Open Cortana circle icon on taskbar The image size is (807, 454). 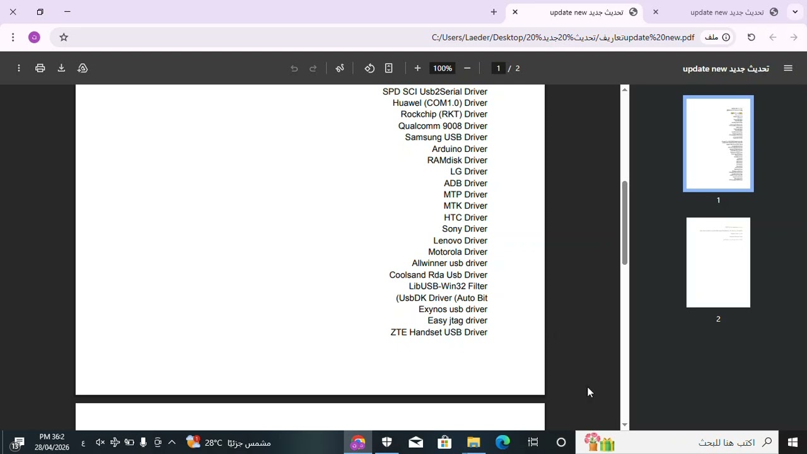[561, 443]
